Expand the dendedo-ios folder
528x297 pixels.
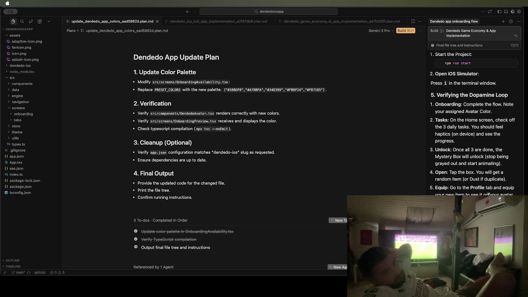click(x=20, y=66)
